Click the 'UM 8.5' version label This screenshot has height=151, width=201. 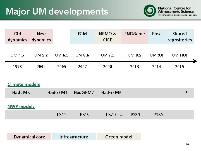[134, 55]
